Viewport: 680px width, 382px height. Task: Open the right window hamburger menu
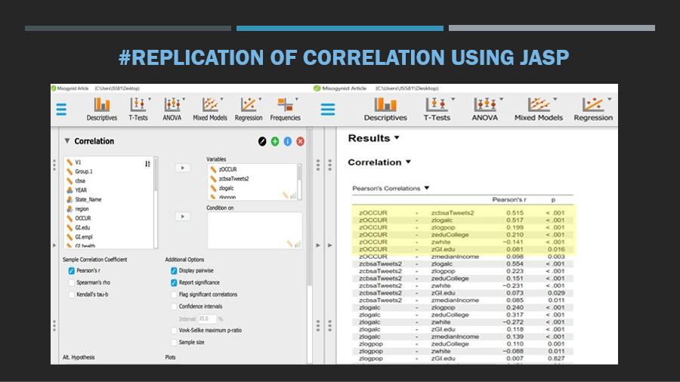coord(328,109)
